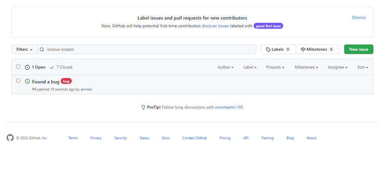Open the Contact GitHub footer link

(x=194, y=138)
